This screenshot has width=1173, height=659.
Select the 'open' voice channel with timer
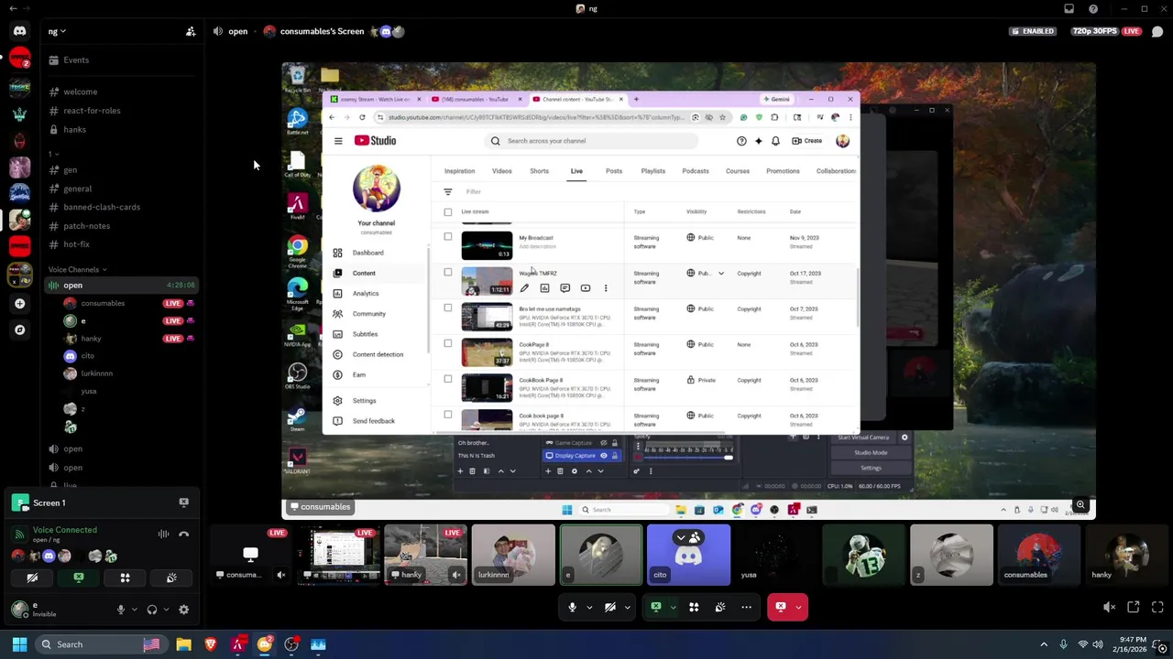click(122, 286)
